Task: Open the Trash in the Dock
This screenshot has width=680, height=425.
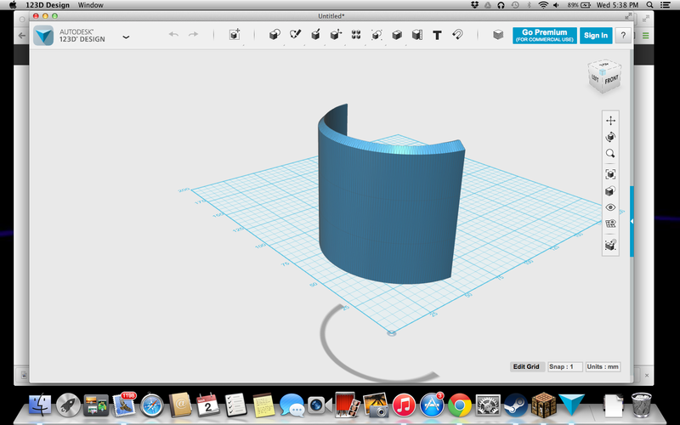Action: click(x=642, y=405)
